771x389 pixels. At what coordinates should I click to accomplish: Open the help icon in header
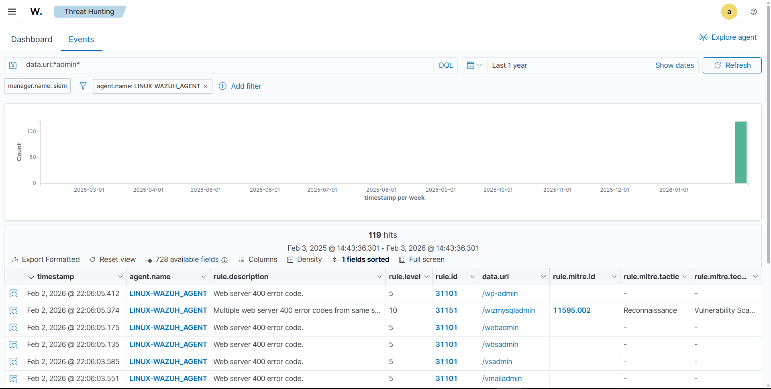(x=754, y=12)
